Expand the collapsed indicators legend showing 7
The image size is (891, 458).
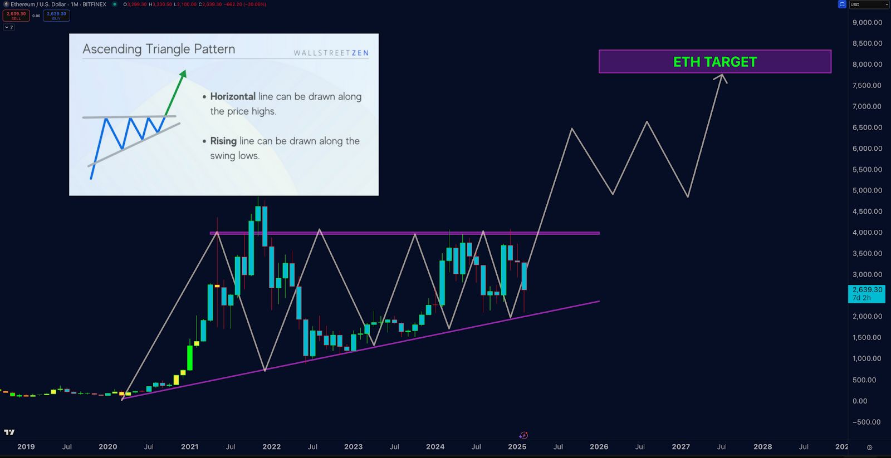click(x=9, y=27)
